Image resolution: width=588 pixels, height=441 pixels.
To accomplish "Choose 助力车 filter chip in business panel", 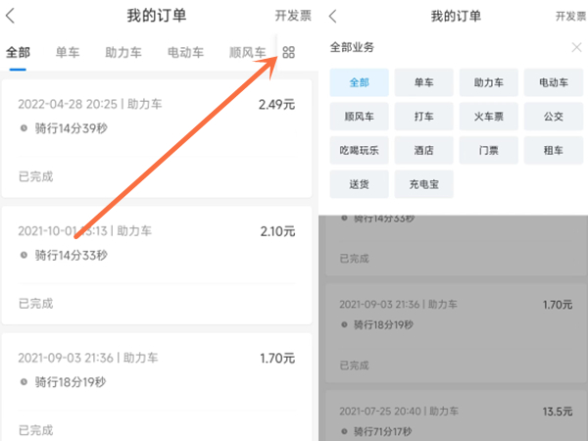I will point(489,82).
